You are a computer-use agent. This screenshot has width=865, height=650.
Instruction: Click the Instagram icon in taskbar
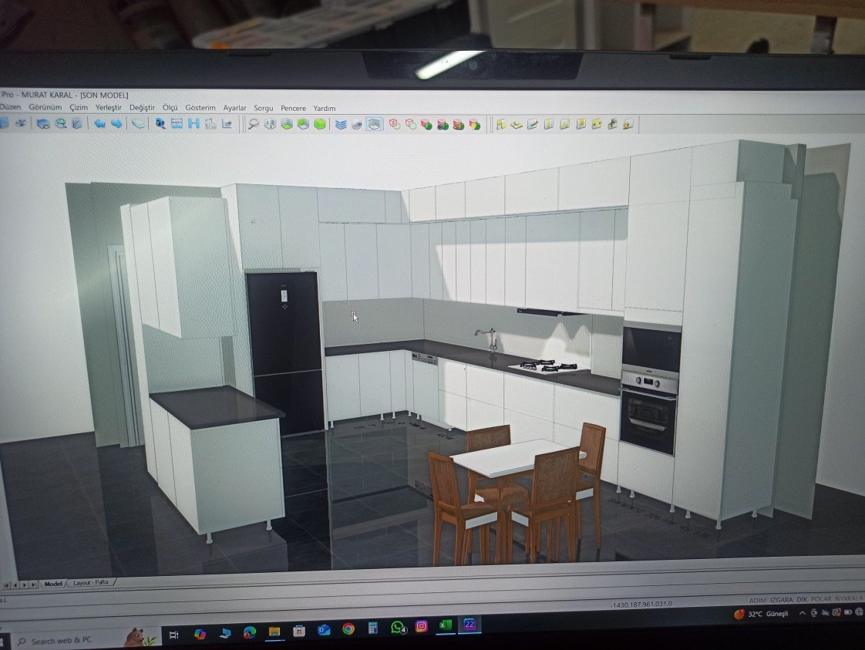(421, 626)
